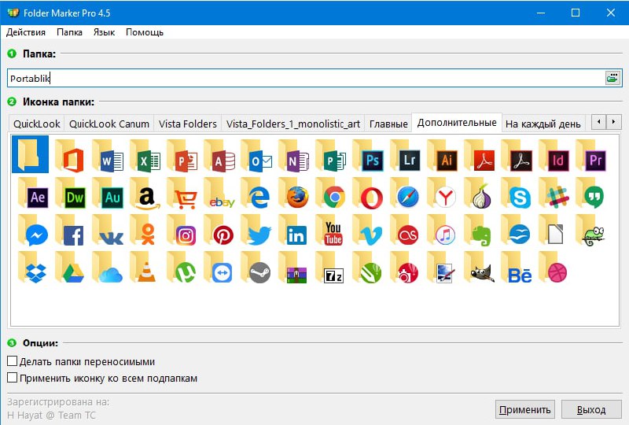
Task: Open the Vista_Folders_1_monolistic_art tab
Action: coord(292,124)
